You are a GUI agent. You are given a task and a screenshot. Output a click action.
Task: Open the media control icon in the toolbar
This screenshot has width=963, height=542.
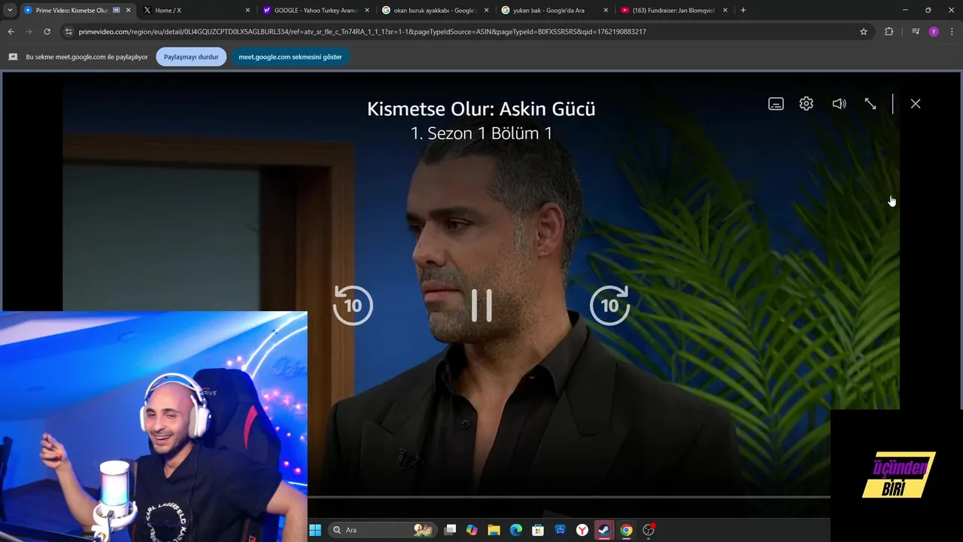(916, 32)
